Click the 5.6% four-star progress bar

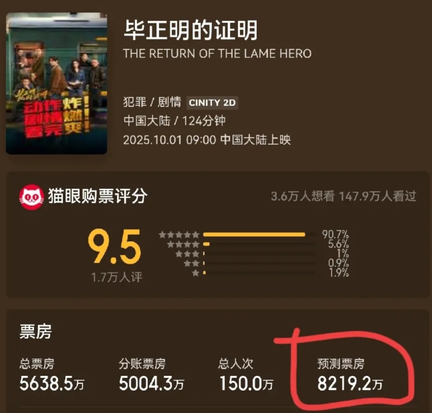259,244
